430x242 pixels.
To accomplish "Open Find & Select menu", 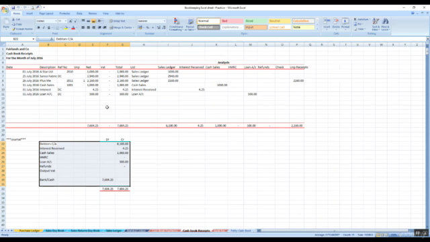I will (385, 24).
